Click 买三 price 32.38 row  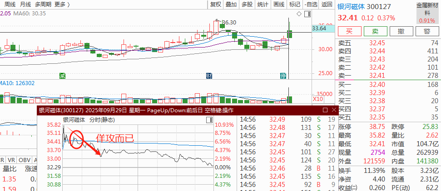pos(388,101)
